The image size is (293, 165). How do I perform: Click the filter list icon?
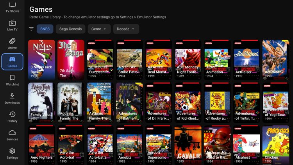click(x=31, y=29)
